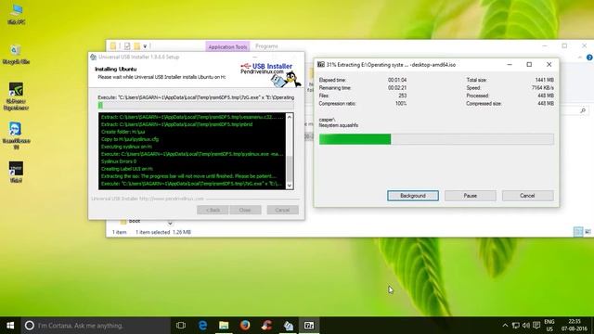
Task: Launch the TeamViewer 10 desktop shortcut
Action: coord(16,135)
